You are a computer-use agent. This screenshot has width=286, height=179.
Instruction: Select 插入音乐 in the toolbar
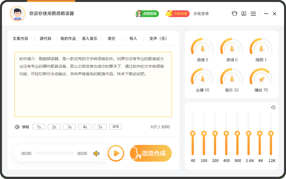(x=90, y=39)
